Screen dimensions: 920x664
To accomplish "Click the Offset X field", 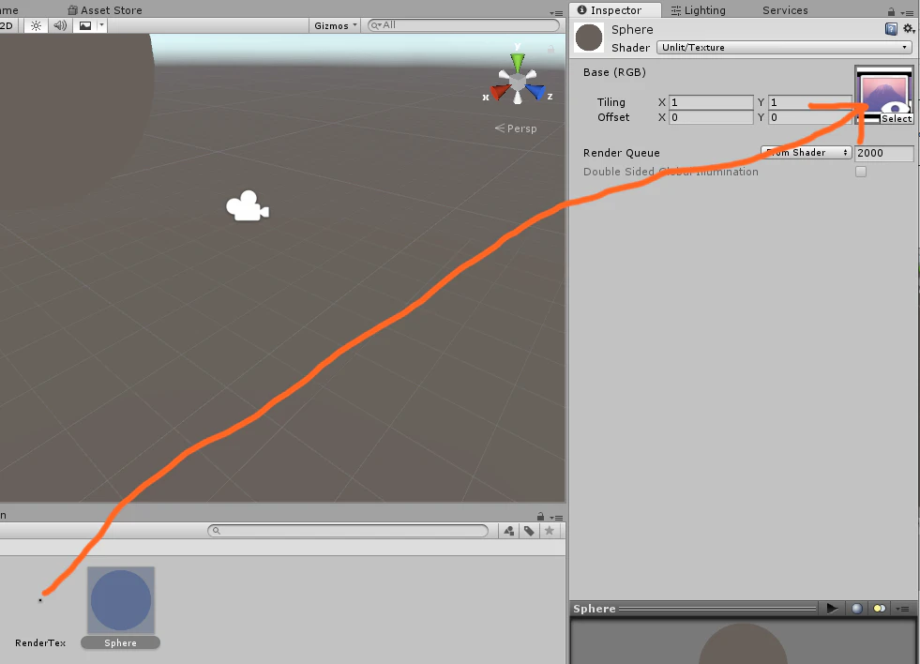I will [x=711, y=117].
